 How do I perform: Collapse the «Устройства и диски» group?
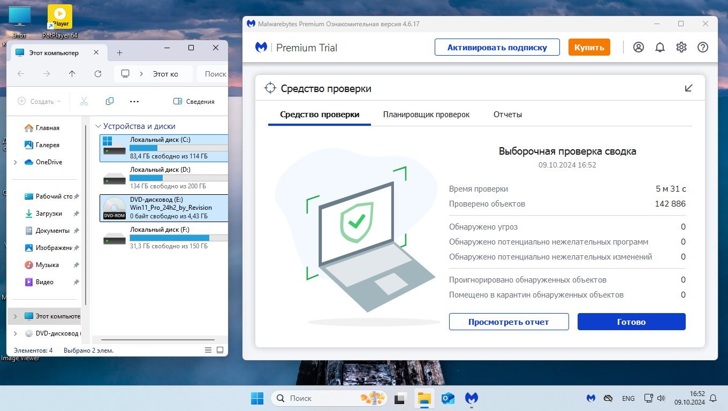[x=98, y=126]
